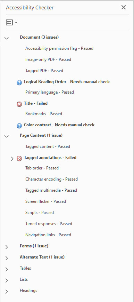Close the Accessibility Checker panel
This screenshot has width=134, height=302.
pos(124,8)
